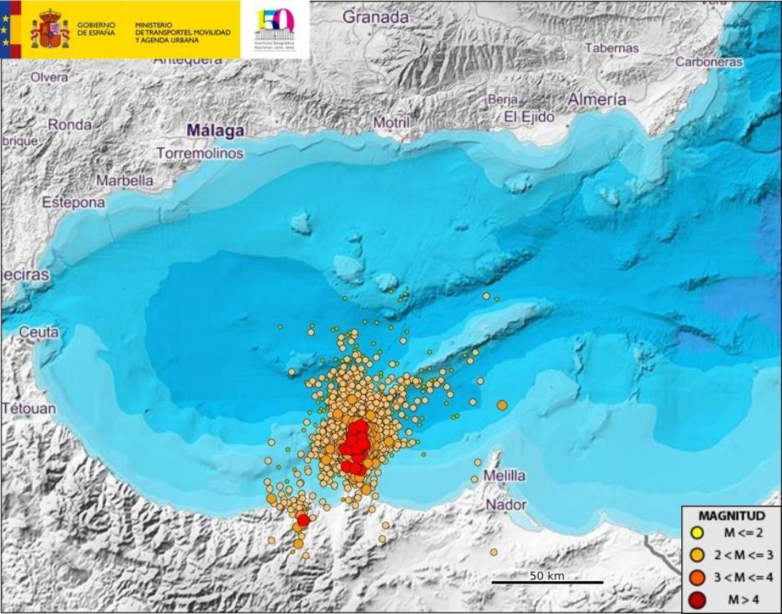
Task: Click the Nador city label
Action: pos(506,504)
